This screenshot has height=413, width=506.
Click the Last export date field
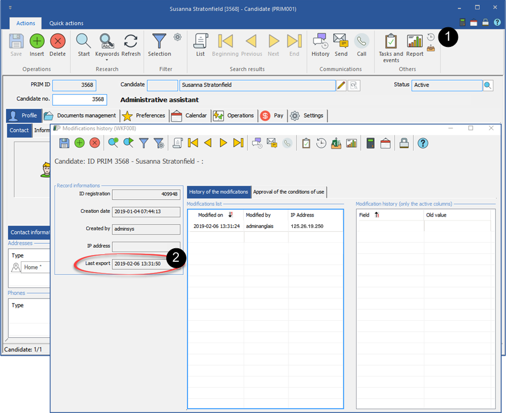pyautogui.click(x=146, y=264)
